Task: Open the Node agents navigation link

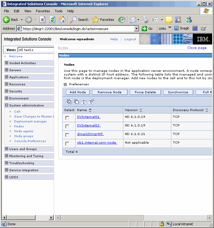Action: (24, 131)
